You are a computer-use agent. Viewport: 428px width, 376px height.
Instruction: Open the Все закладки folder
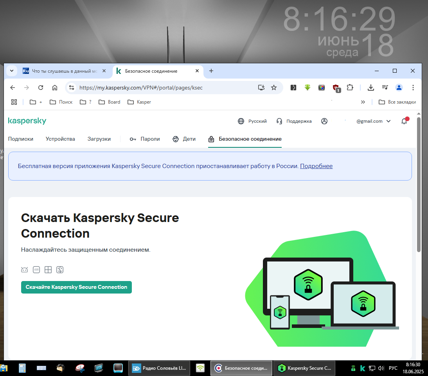tap(397, 102)
